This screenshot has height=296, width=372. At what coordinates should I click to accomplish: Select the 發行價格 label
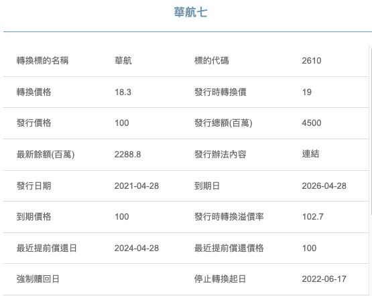click(34, 123)
